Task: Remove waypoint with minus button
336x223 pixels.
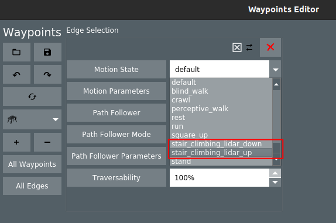Action: [x=47, y=142]
